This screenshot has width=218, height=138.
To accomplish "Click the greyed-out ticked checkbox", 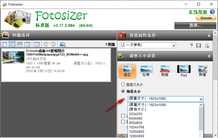I will tap(123, 127).
